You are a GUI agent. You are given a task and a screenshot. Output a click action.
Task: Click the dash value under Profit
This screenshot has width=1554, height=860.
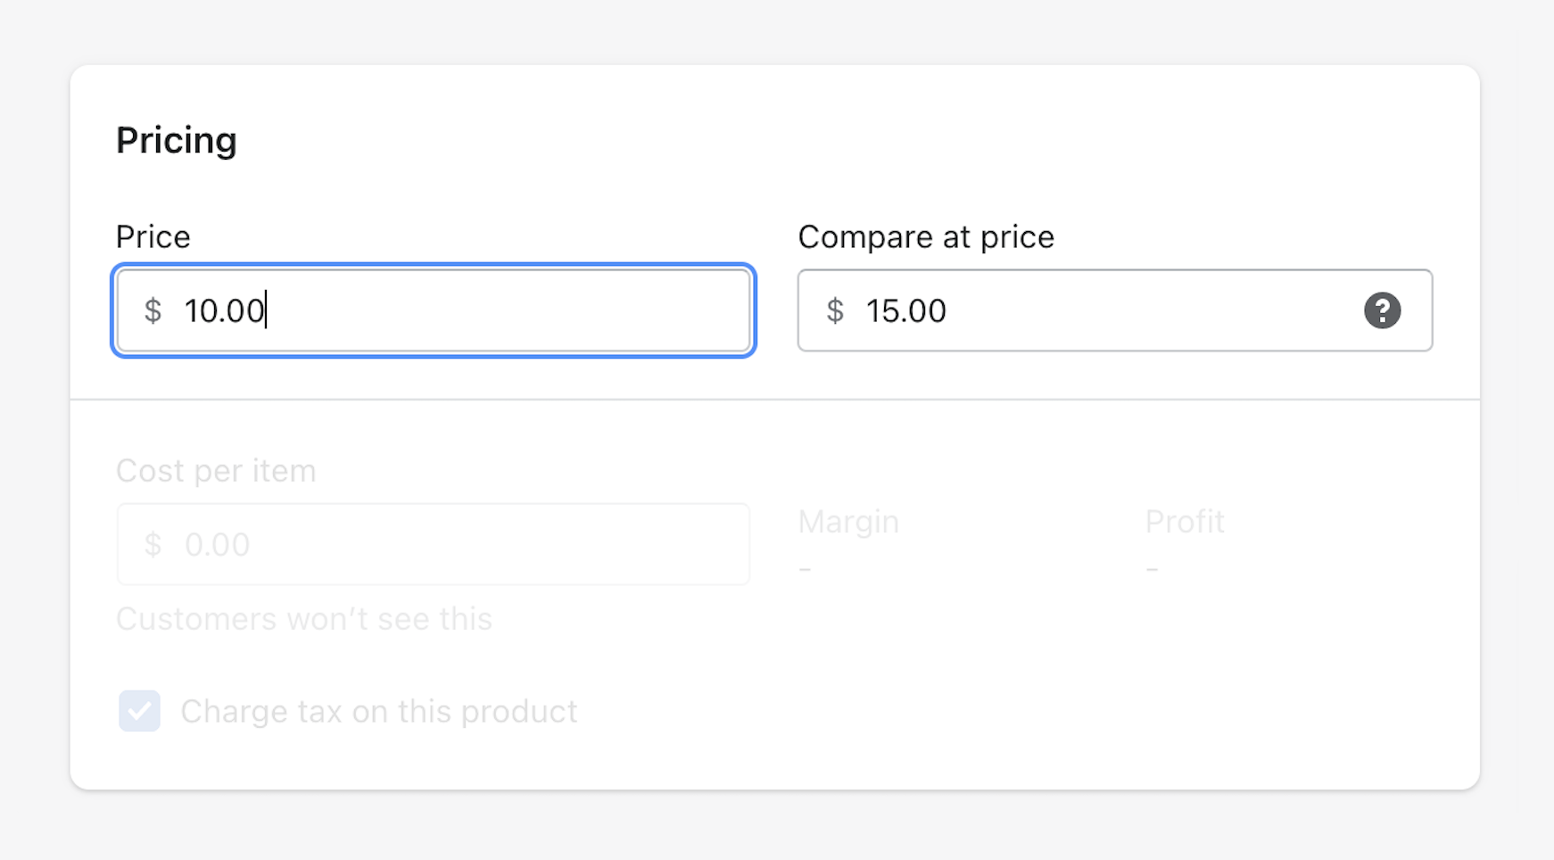1152,568
